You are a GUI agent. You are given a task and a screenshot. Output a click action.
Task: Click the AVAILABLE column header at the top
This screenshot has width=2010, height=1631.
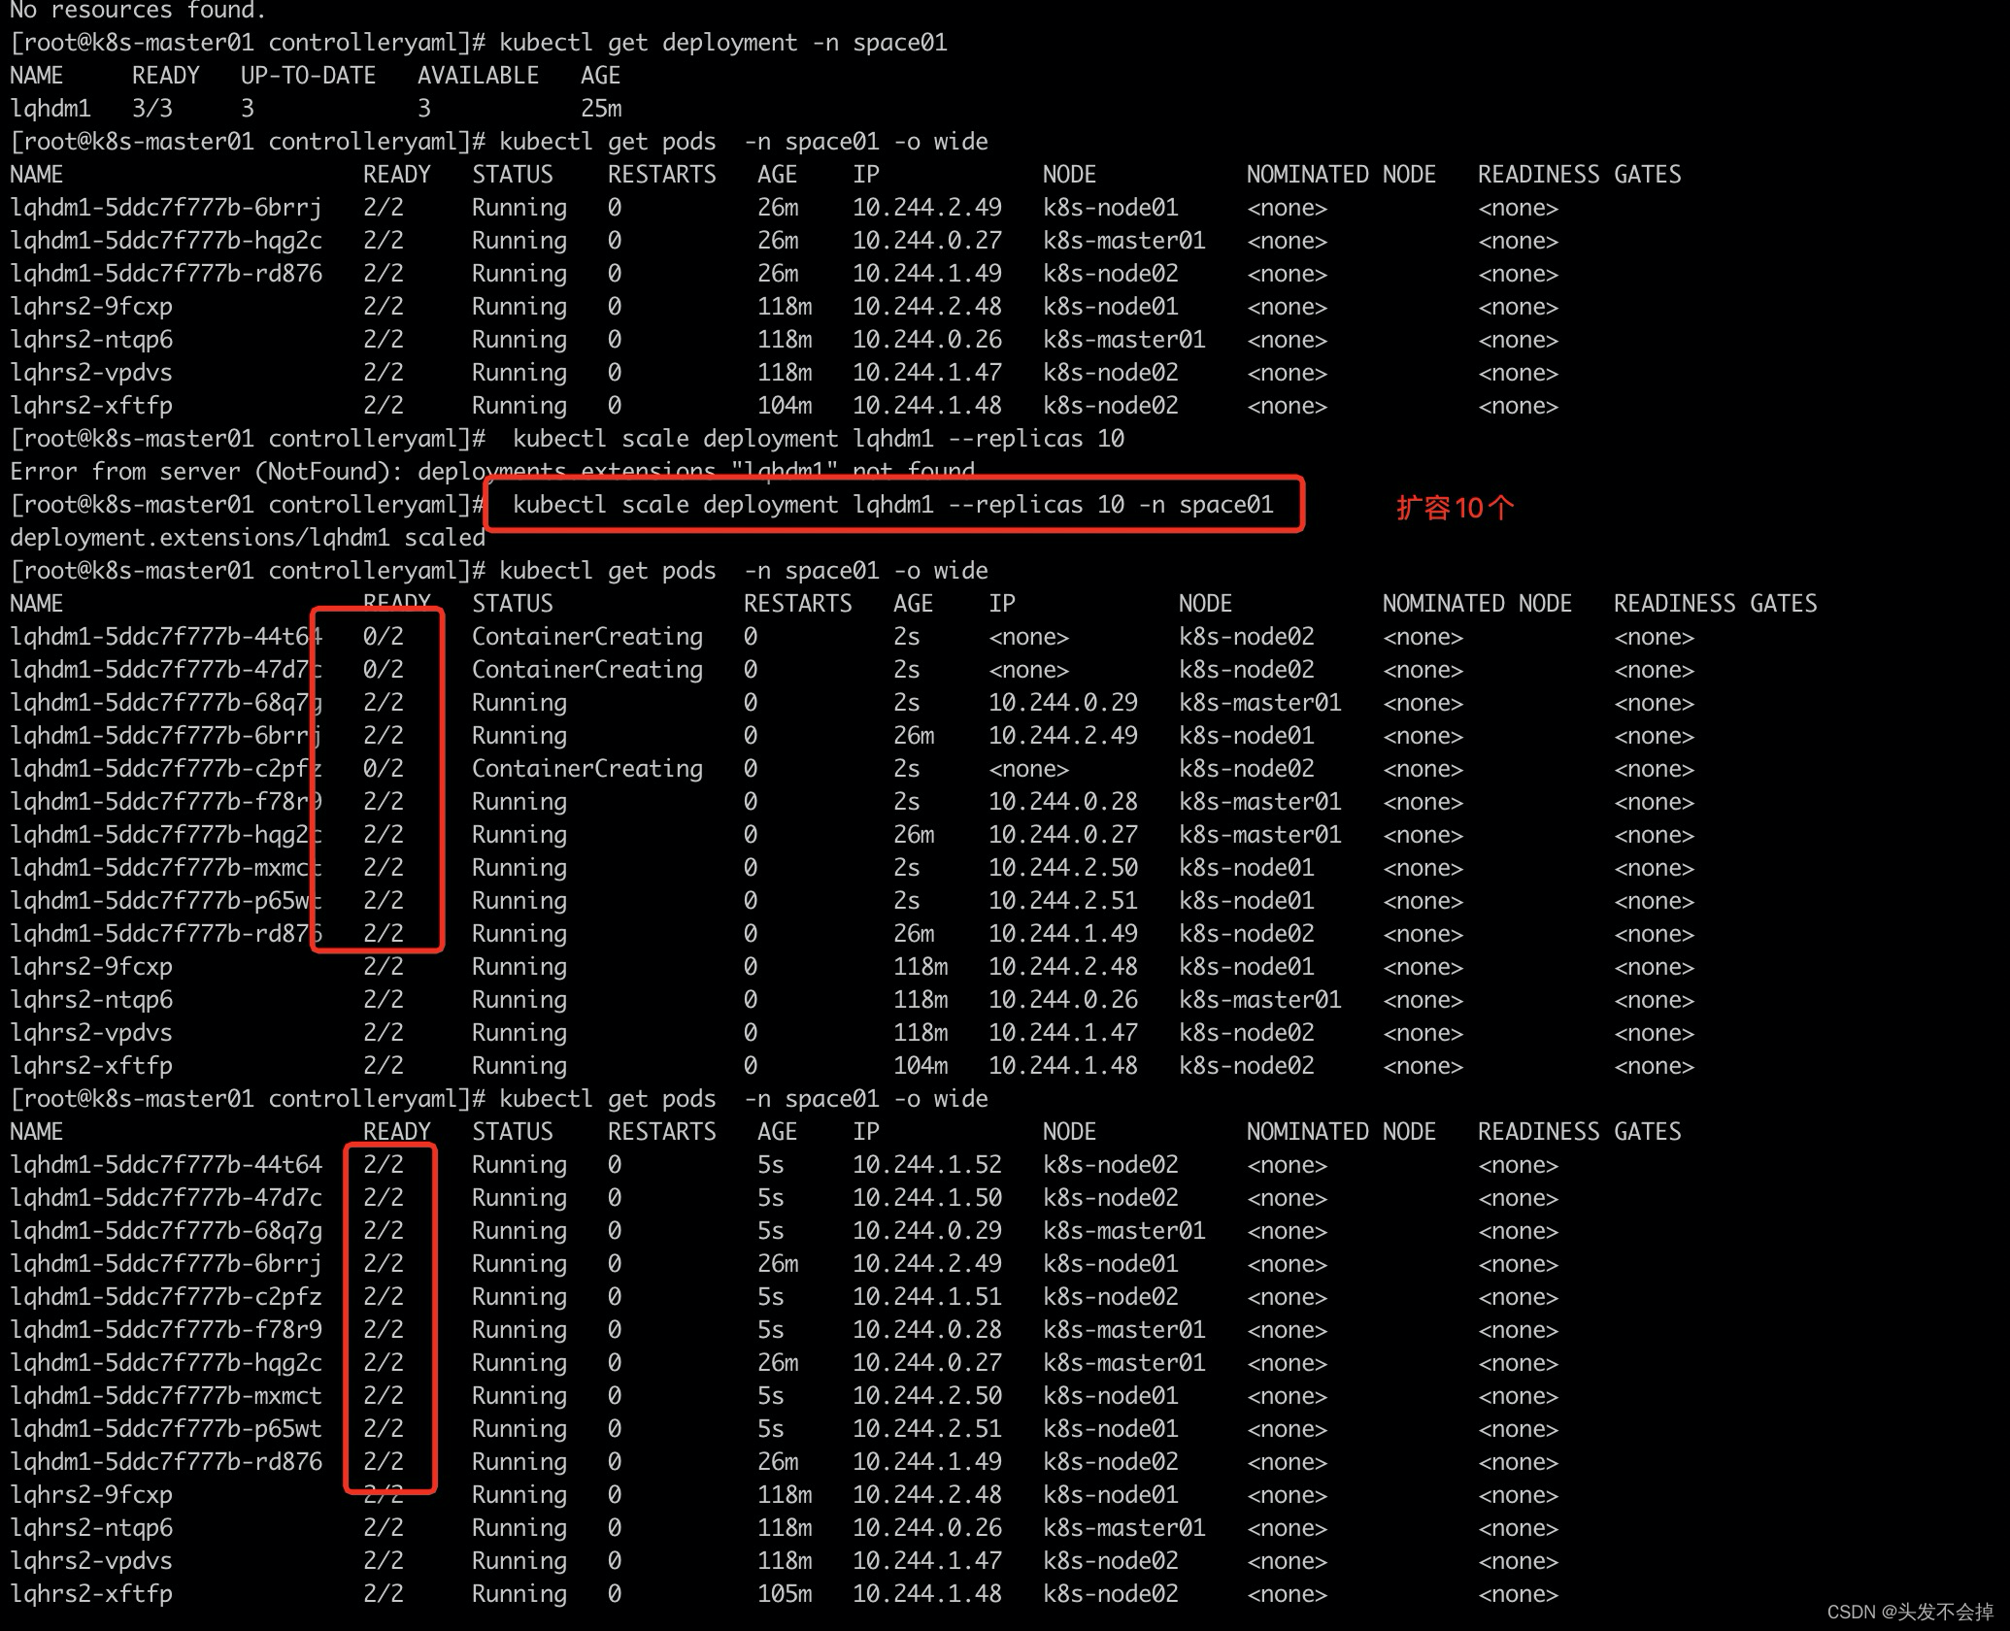click(478, 76)
